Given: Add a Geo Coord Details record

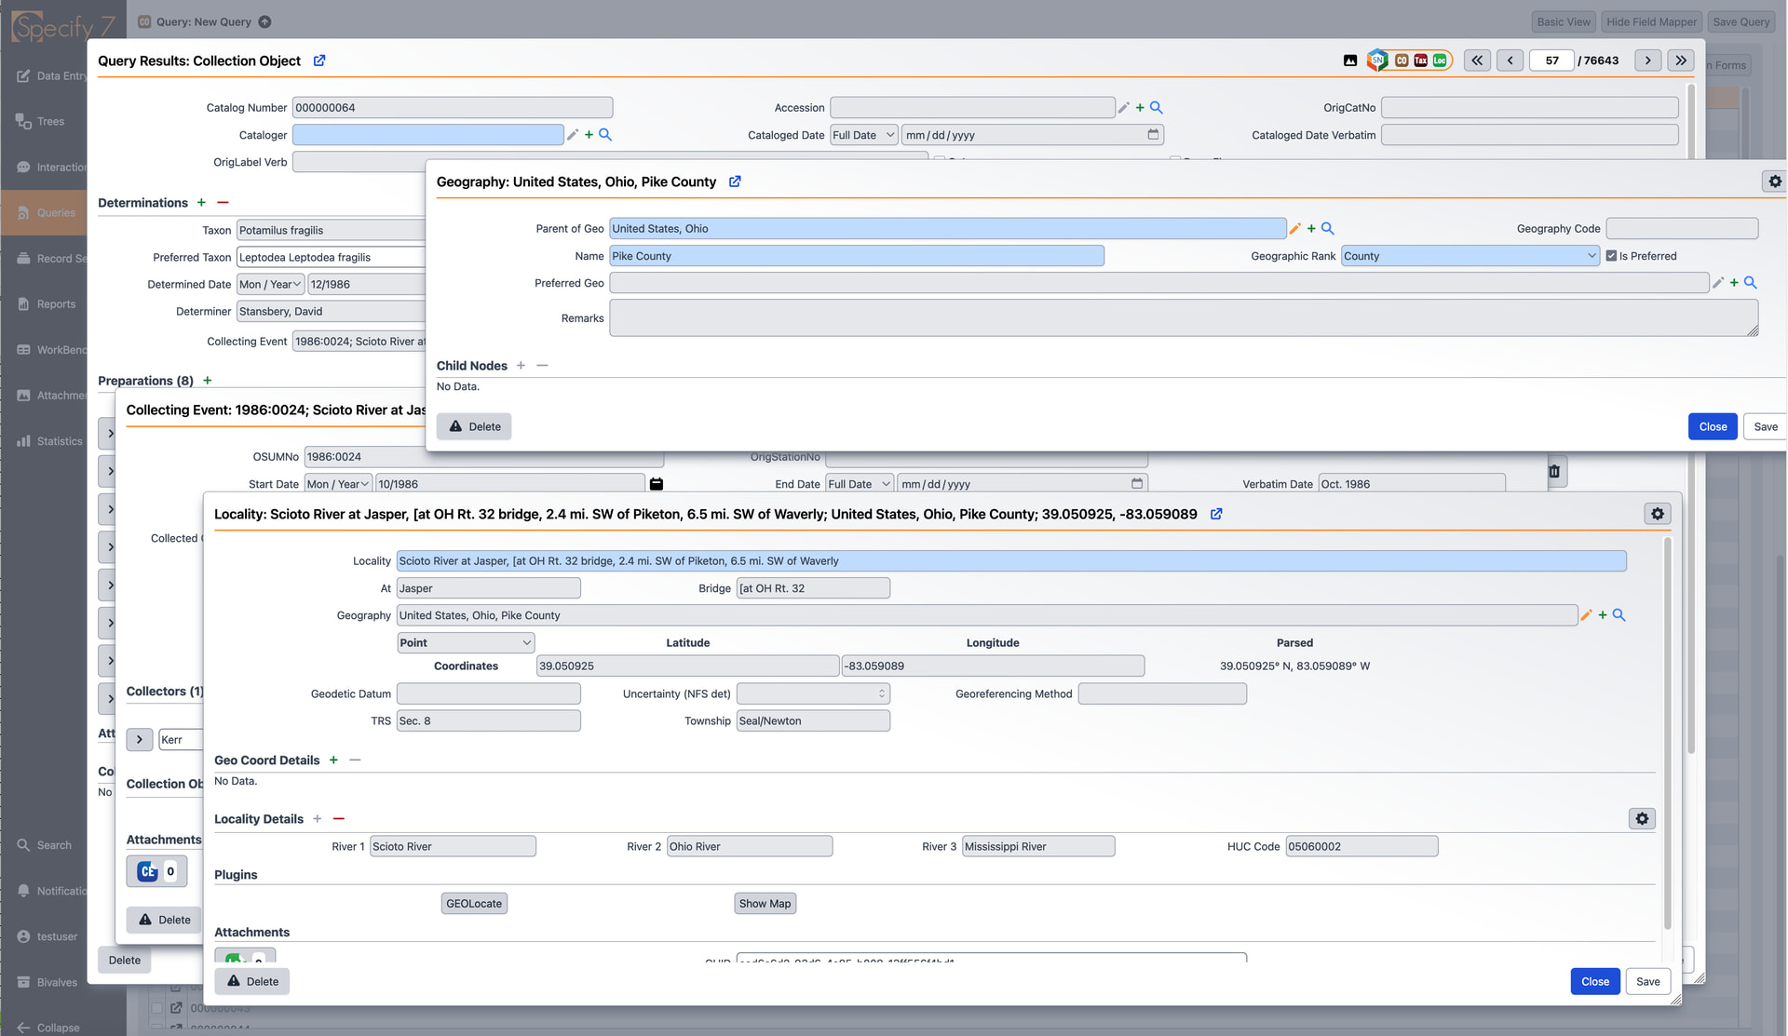Looking at the screenshot, I should 333,760.
